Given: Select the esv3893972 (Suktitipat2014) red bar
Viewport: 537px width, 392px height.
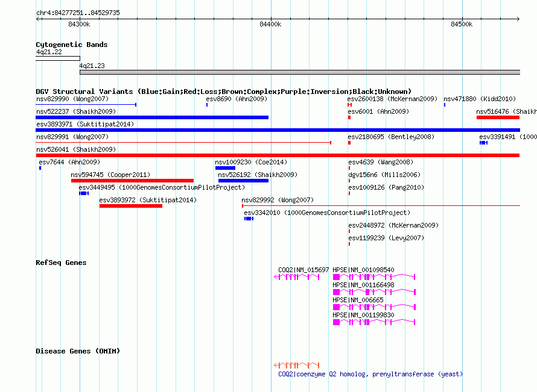Looking at the screenshot, I should pos(131,206).
